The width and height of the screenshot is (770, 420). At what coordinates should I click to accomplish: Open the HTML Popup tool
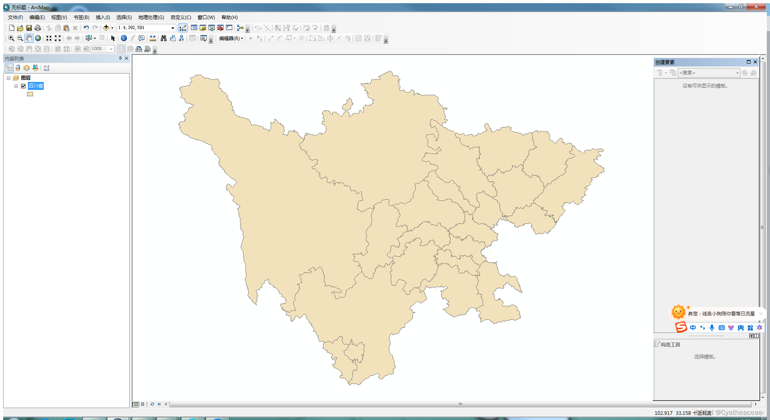click(x=141, y=38)
